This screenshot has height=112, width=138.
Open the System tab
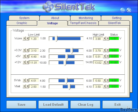24,18
